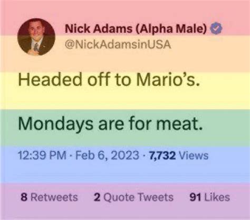Click the blue verified checkmark badge

[217, 28]
